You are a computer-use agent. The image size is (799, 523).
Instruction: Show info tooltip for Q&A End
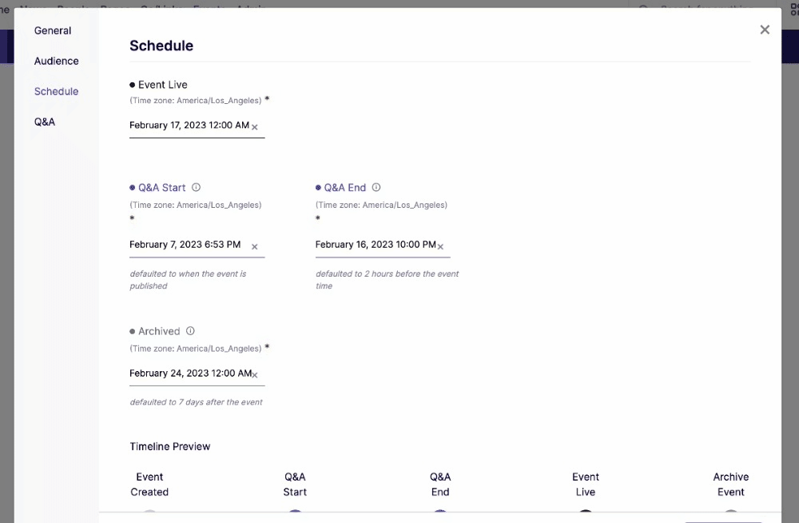coord(376,187)
